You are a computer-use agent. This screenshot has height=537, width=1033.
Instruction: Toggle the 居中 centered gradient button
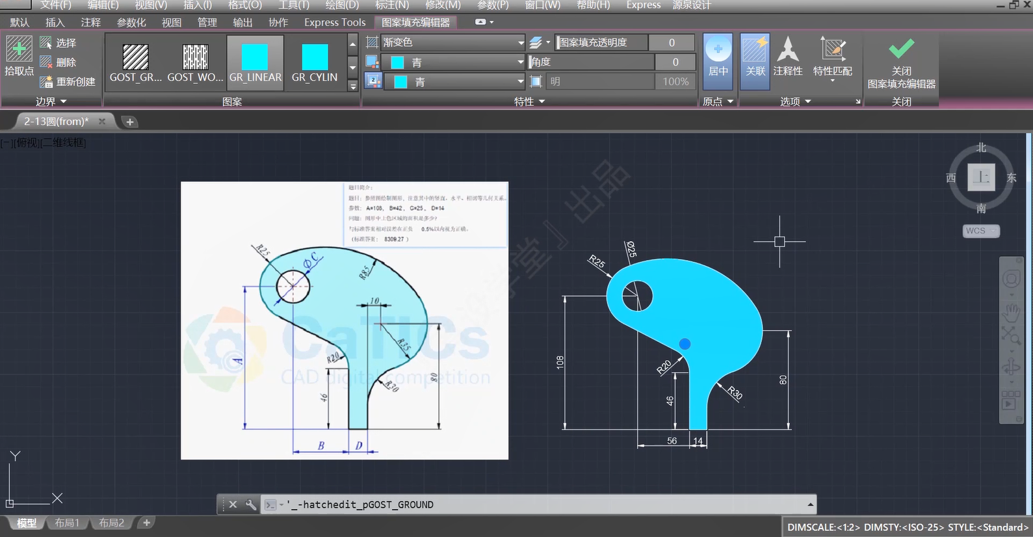click(718, 61)
